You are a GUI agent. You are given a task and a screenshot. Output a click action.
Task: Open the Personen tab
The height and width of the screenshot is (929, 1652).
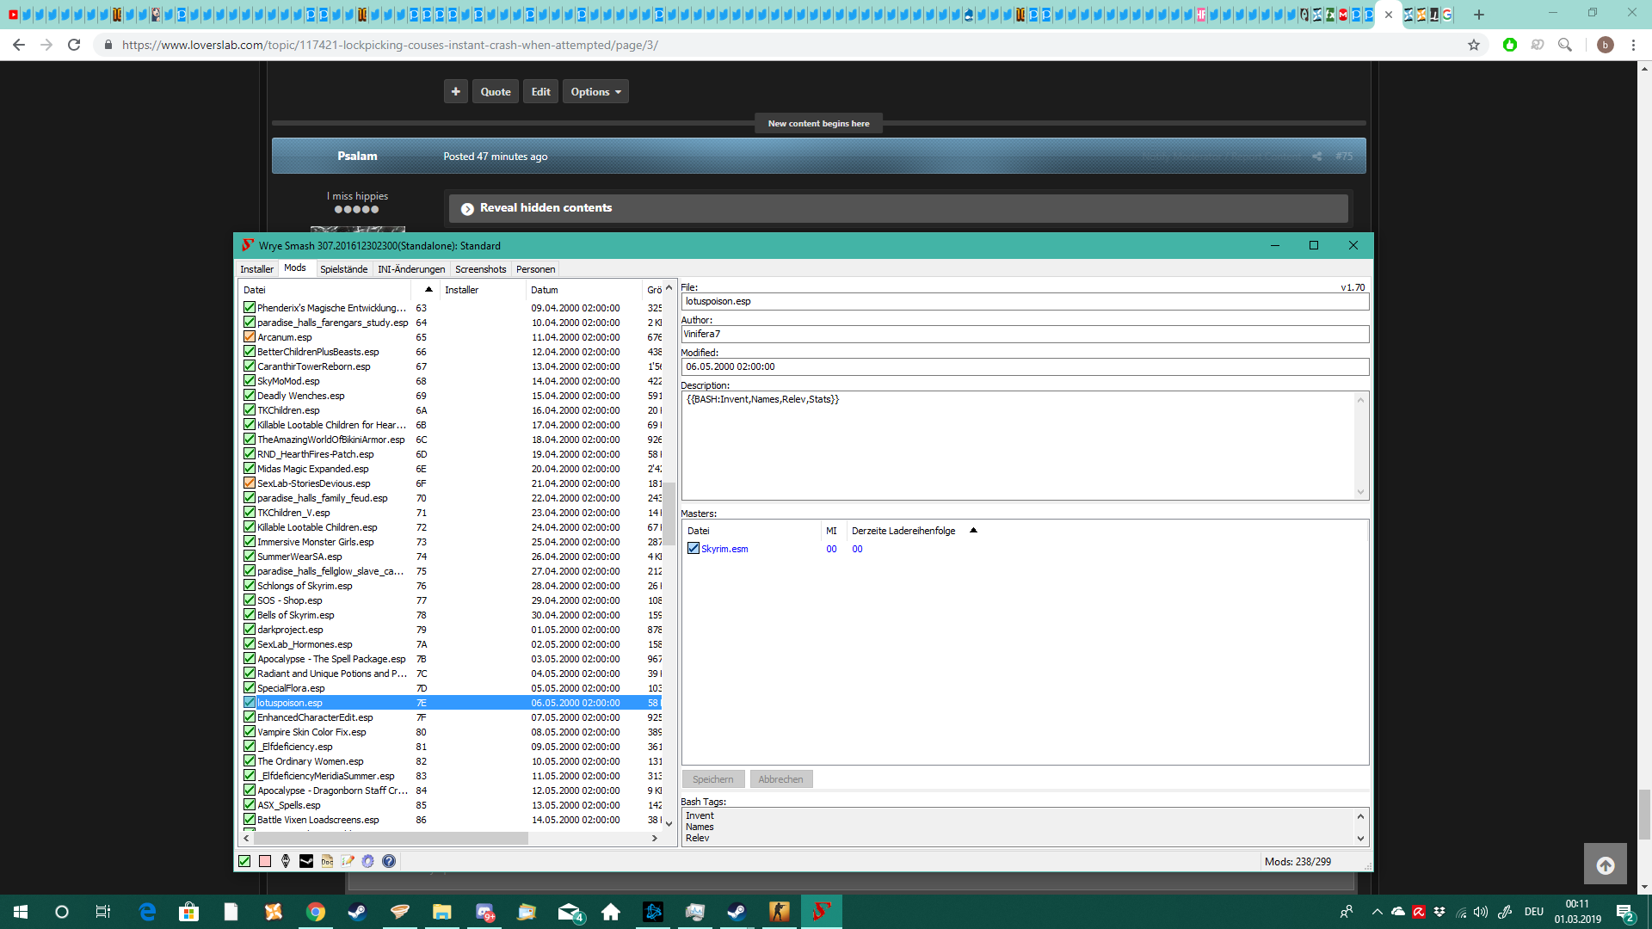coord(535,269)
